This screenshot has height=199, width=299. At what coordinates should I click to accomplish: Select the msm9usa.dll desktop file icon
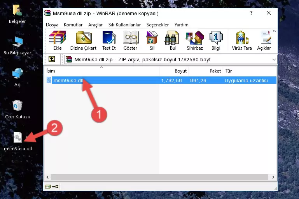pos(18,141)
